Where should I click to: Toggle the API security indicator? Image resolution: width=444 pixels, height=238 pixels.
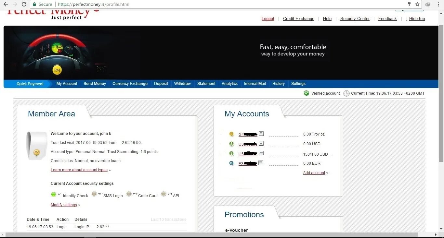[x=164, y=194]
